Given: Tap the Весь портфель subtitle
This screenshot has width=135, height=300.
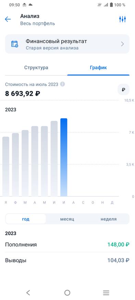Looking at the screenshot, I should [38, 24].
